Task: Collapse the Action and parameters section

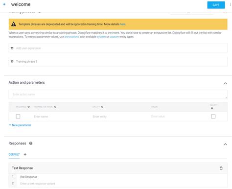Action: [x=225, y=83]
